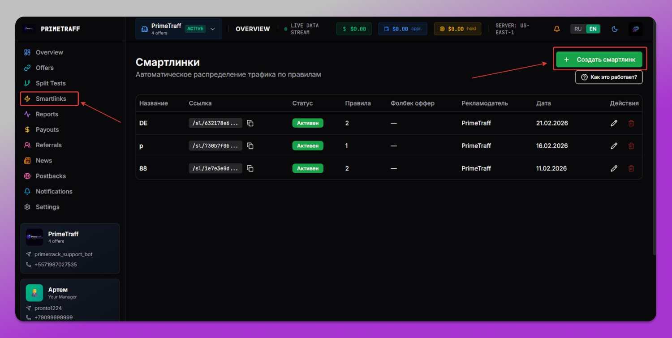Click the date 11.02.2026

tap(551, 168)
